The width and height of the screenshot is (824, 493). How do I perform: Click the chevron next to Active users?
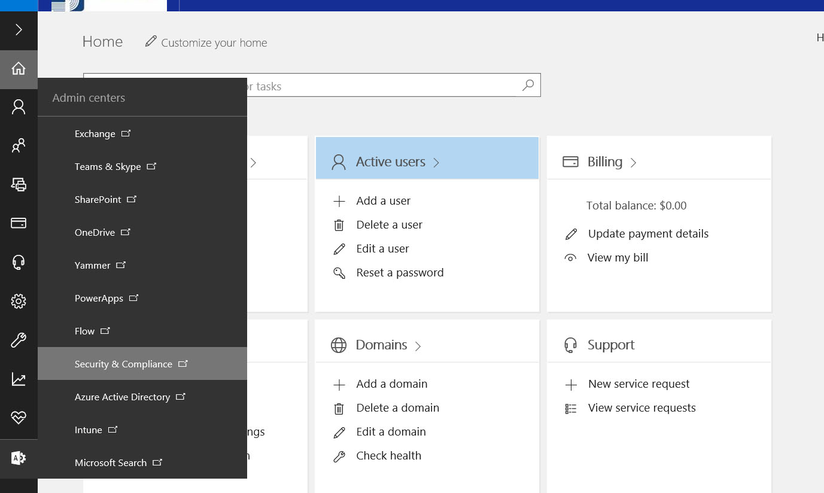coord(436,163)
